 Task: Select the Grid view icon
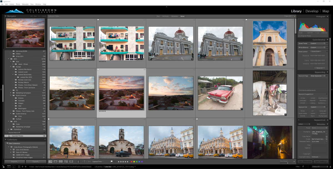point(50,161)
